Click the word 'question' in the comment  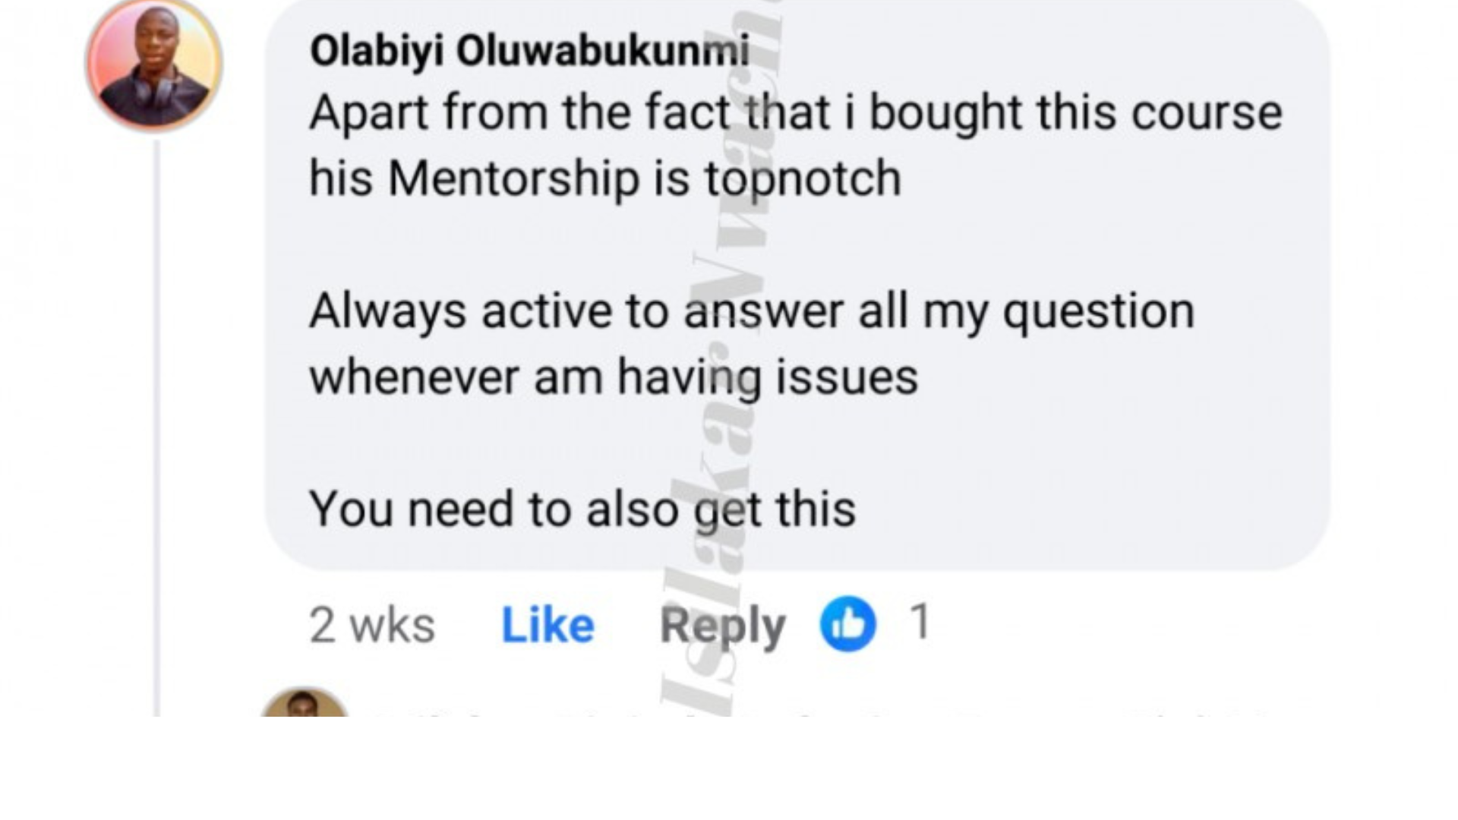point(1099,311)
